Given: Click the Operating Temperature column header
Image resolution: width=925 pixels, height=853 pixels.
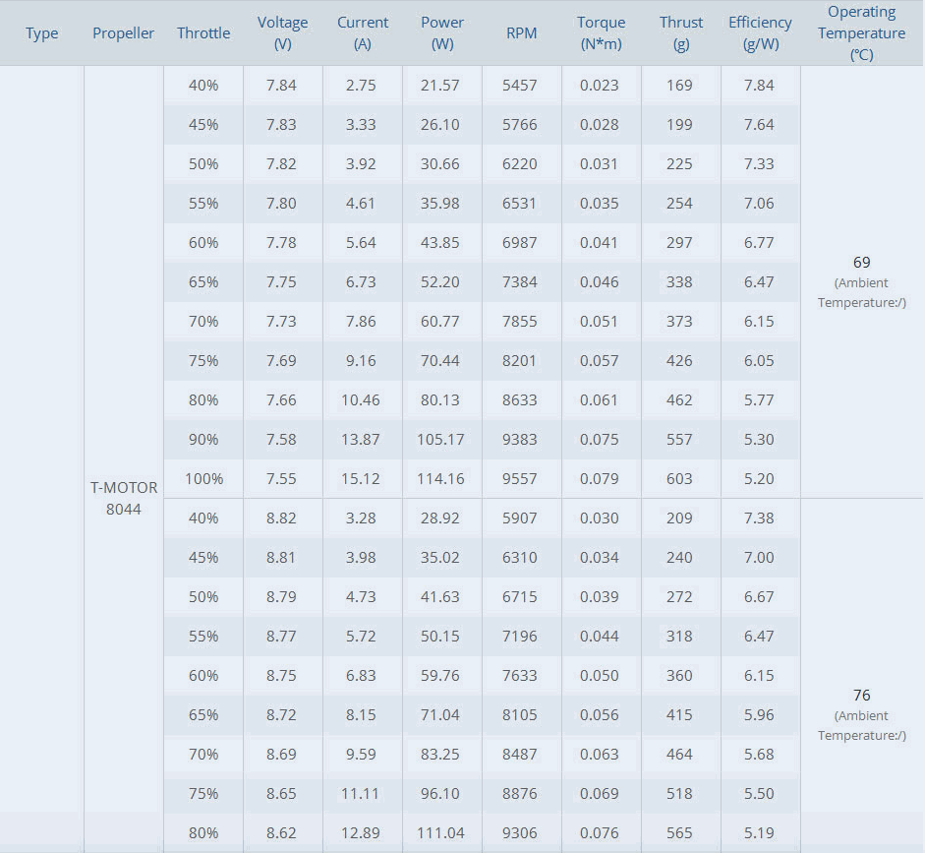Looking at the screenshot, I should 862,33.
